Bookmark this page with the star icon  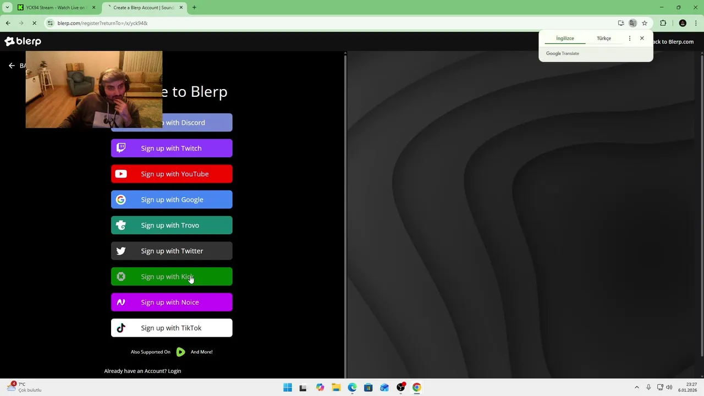[645, 23]
